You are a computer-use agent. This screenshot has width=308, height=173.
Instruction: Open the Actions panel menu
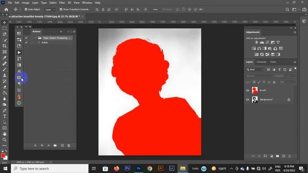point(74,32)
